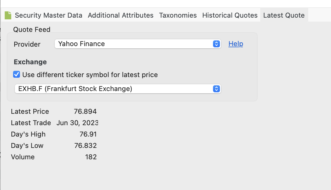Screen dimensions: 331x190
Task: Click the blue arrows on the Provider dropdown
Action: pyautogui.click(x=216, y=44)
